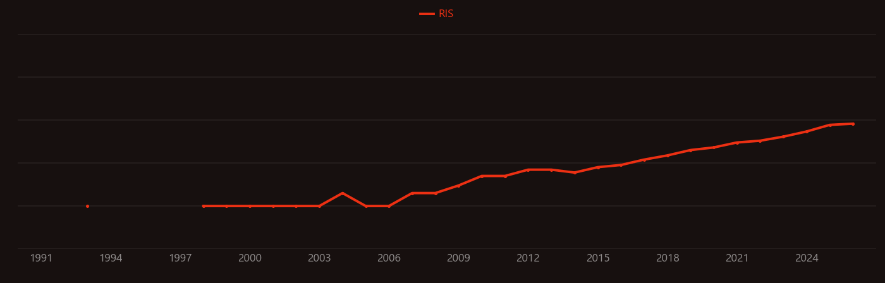Click the isolated 1993 data point
The height and width of the screenshot is (283, 885).
[x=87, y=206]
